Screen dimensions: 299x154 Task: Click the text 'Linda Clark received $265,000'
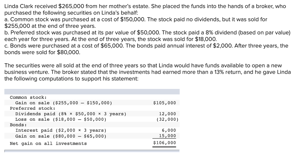tap(44, 6)
